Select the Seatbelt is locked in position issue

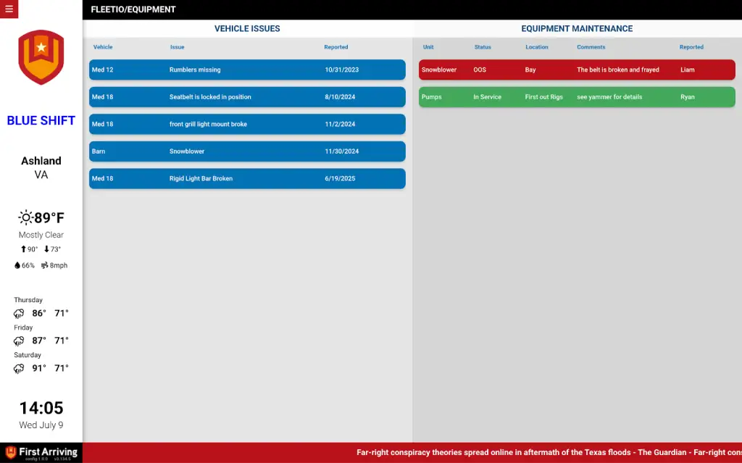247,97
